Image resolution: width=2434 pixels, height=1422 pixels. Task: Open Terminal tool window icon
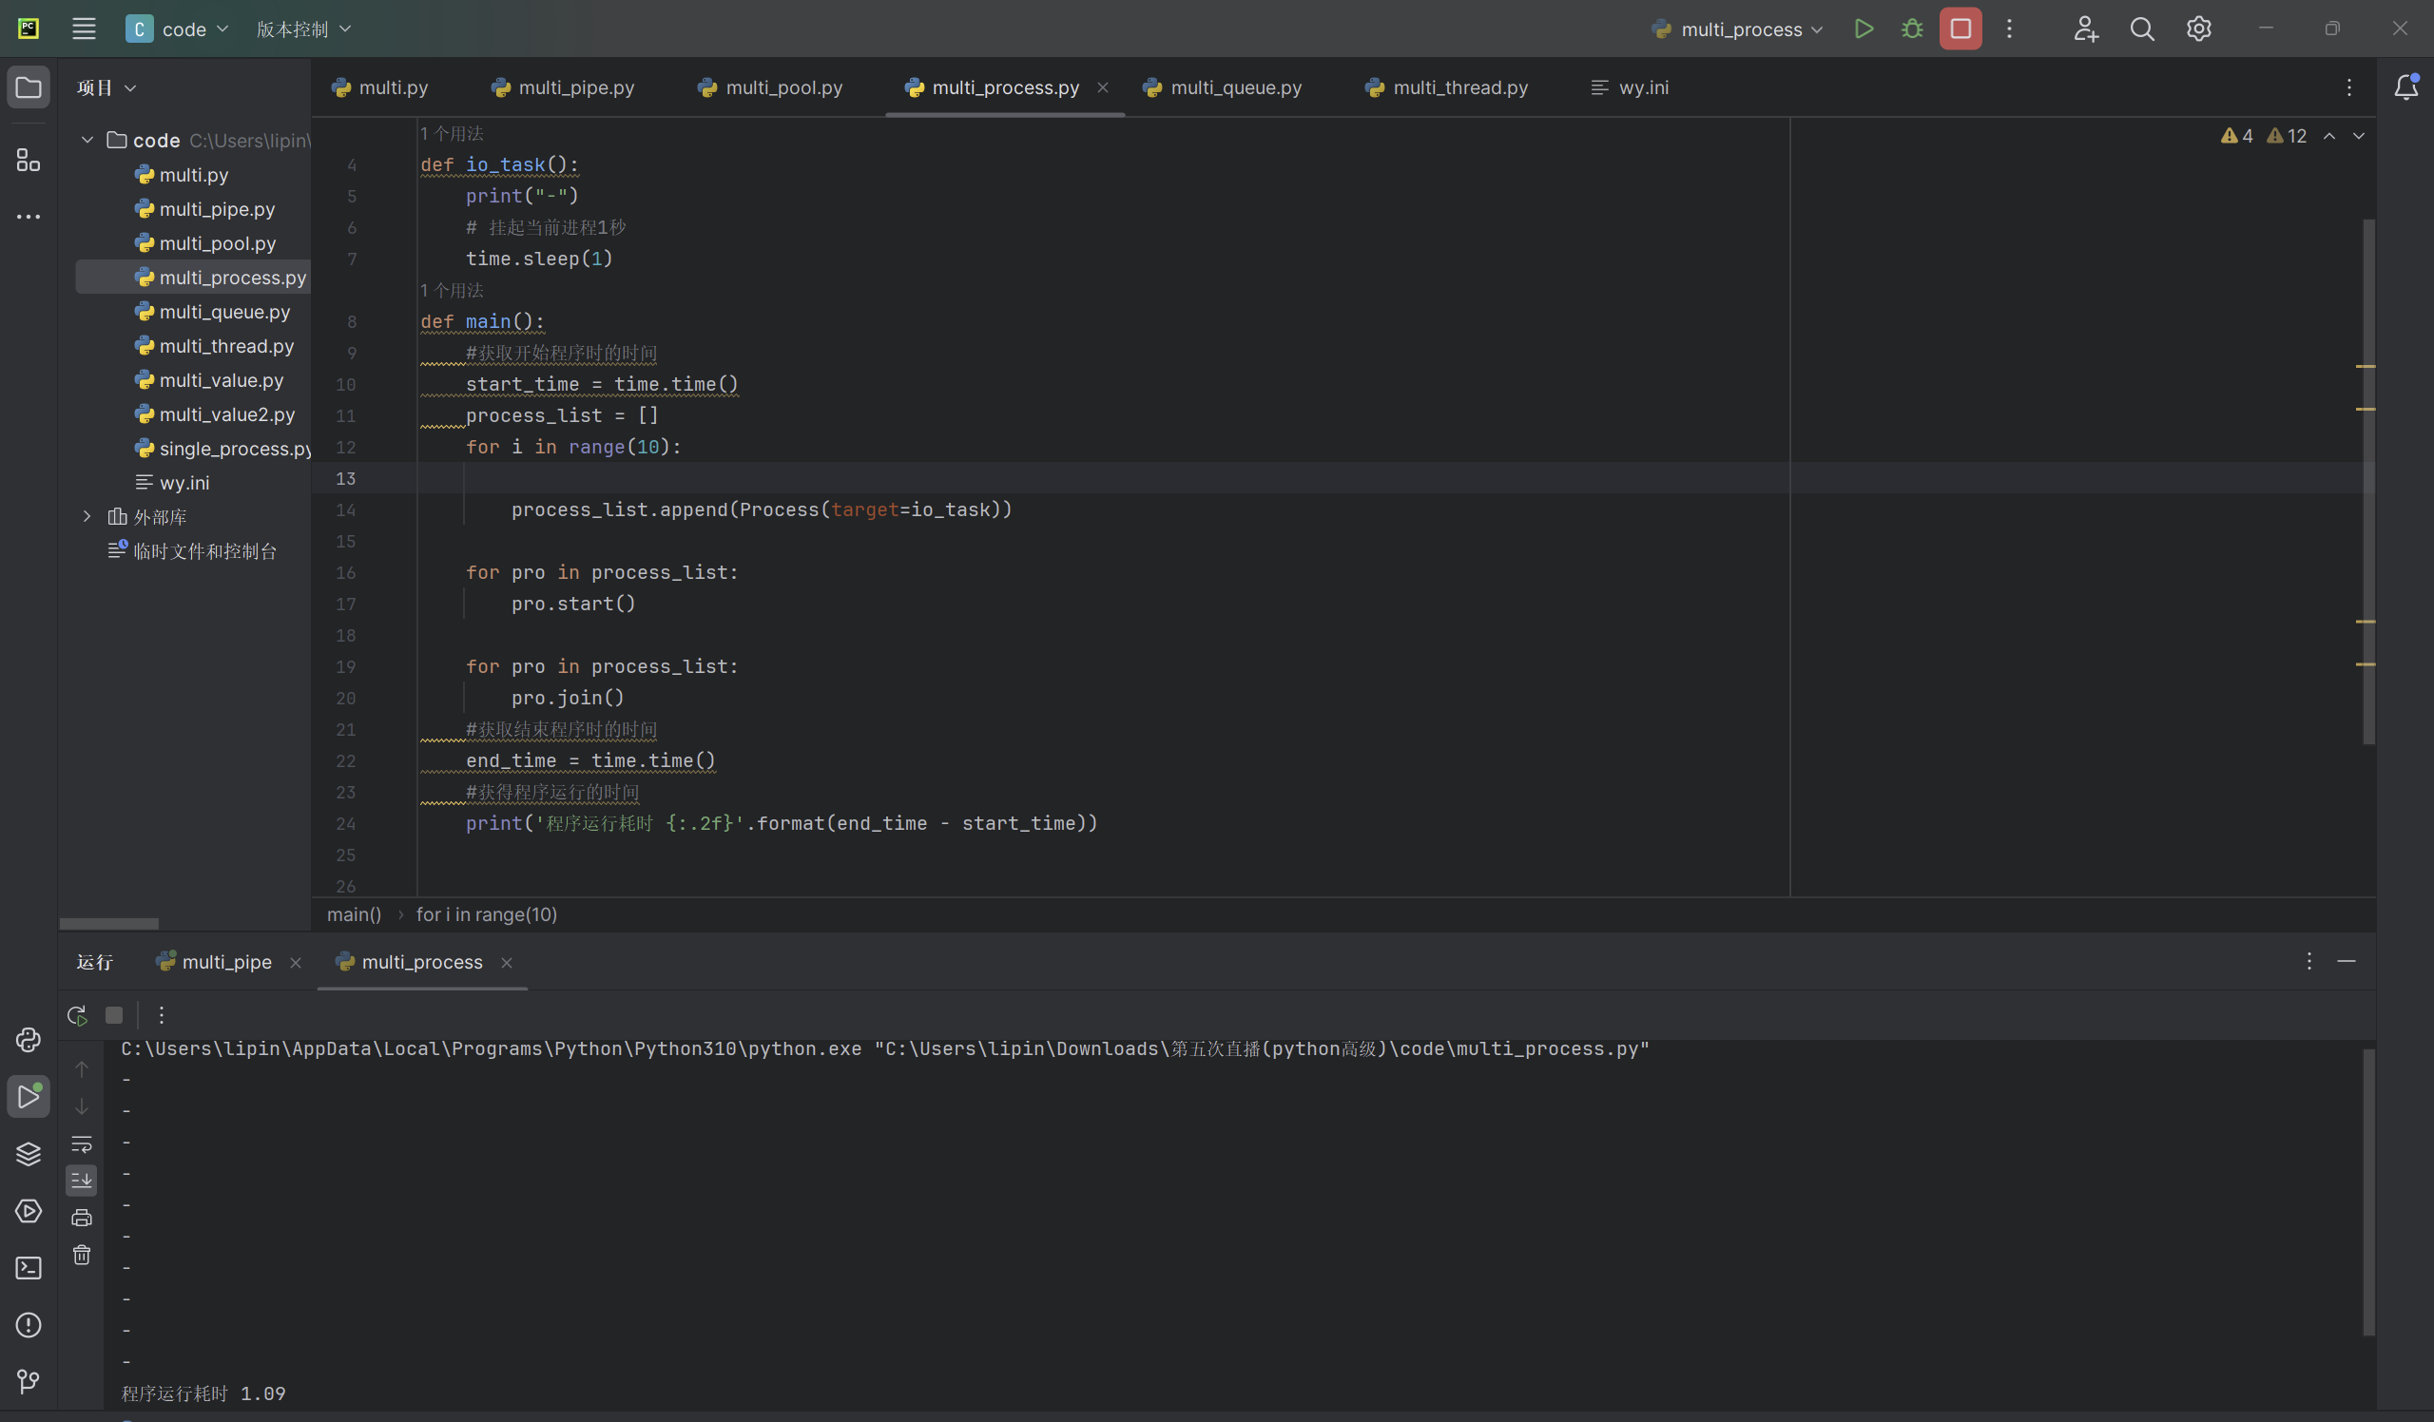[28, 1268]
